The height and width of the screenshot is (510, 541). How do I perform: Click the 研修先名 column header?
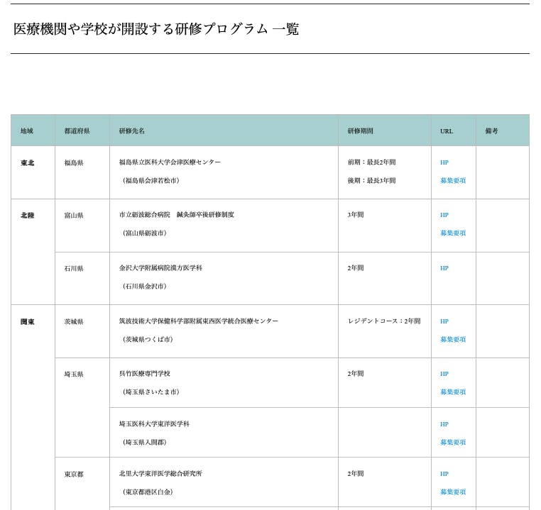pyautogui.click(x=132, y=131)
